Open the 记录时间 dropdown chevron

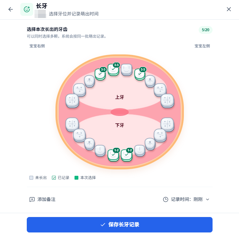[207, 200]
